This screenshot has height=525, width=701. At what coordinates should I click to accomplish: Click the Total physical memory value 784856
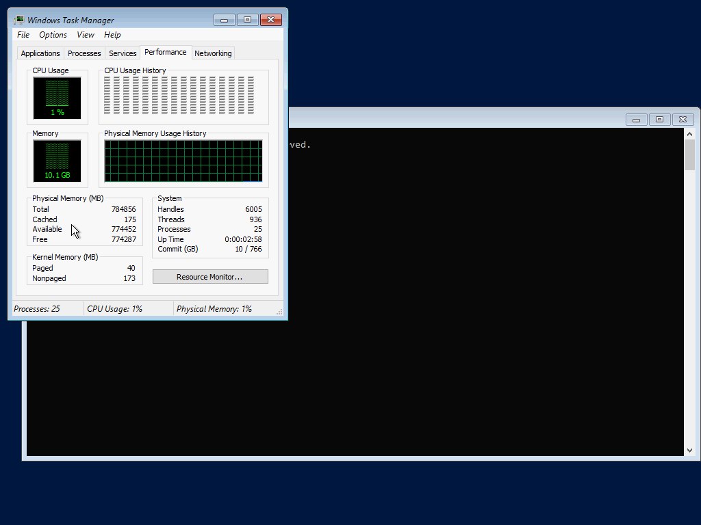[123, 209]
